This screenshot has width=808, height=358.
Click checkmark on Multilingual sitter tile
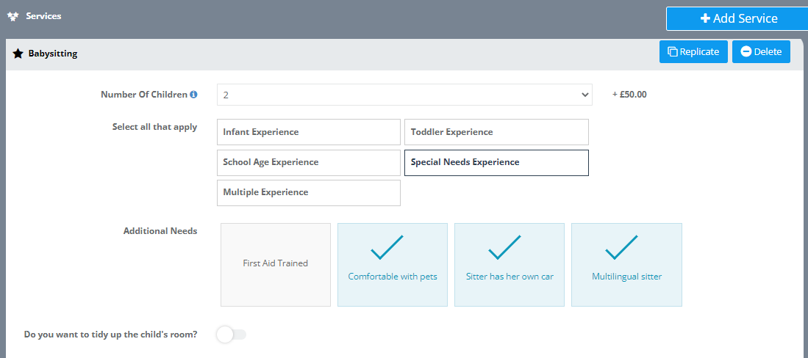[x=621, y=248]
